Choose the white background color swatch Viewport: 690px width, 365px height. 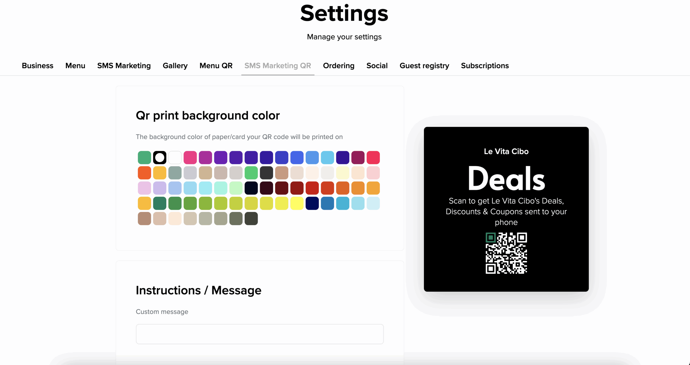(x=175, y=158)
